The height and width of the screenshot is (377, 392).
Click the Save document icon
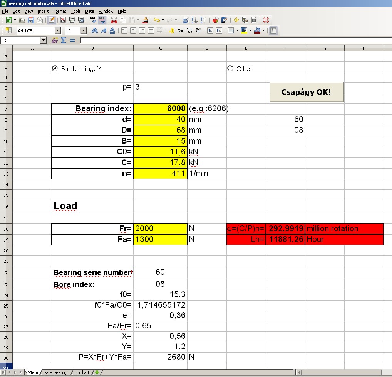(x=30, y=20)
